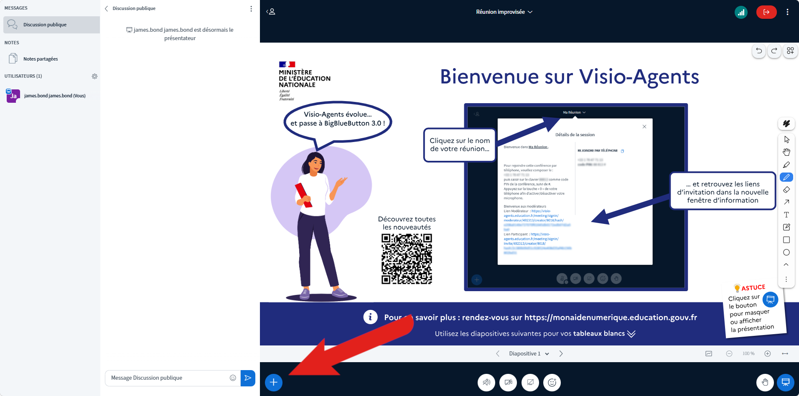Pick the Highlighter tool
The image size is (799, 396).
pos(786,165)
